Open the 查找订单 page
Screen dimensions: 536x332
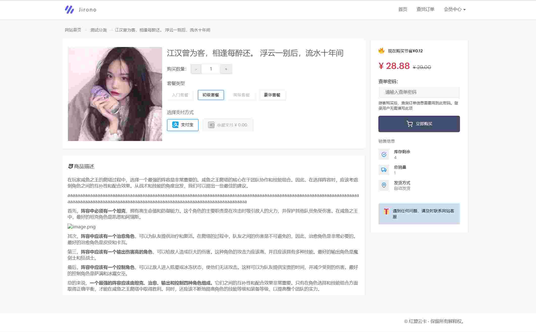coord(426,9)
